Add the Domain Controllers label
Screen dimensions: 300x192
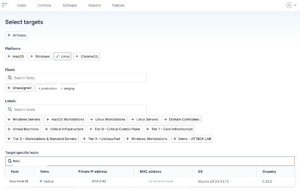(x=181, y=119)
